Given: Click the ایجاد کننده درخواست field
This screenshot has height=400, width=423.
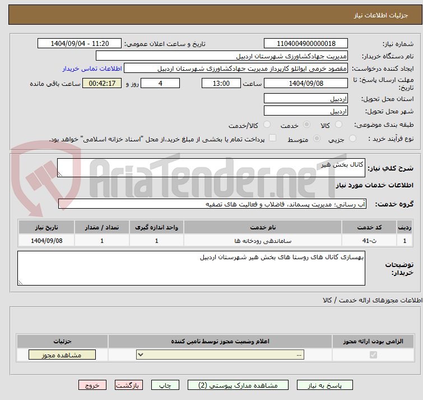Looking at the screenshot, I should pos(236,68).
